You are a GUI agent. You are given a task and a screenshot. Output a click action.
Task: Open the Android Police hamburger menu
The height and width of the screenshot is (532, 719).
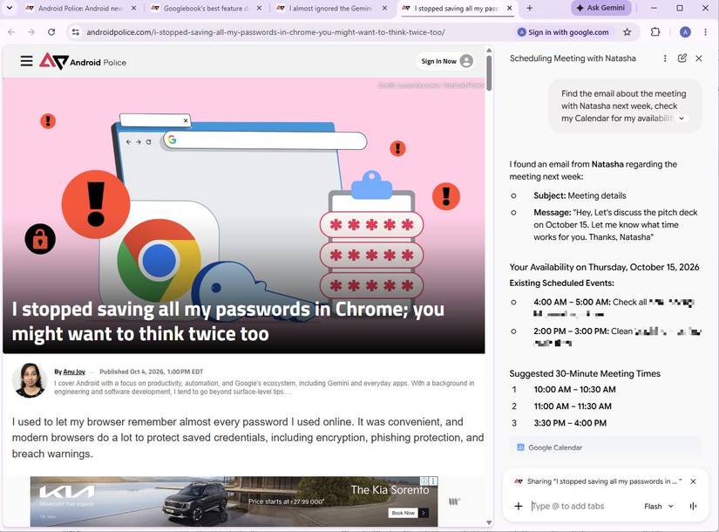click(x=27, y=61)
